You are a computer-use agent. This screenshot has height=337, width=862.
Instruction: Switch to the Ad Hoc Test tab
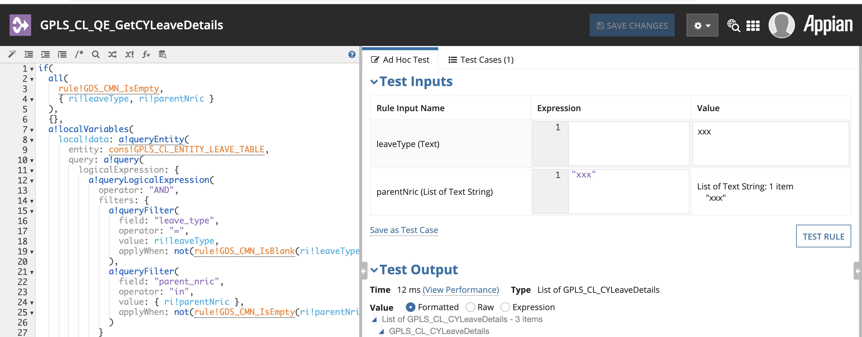tap(400, 60)
